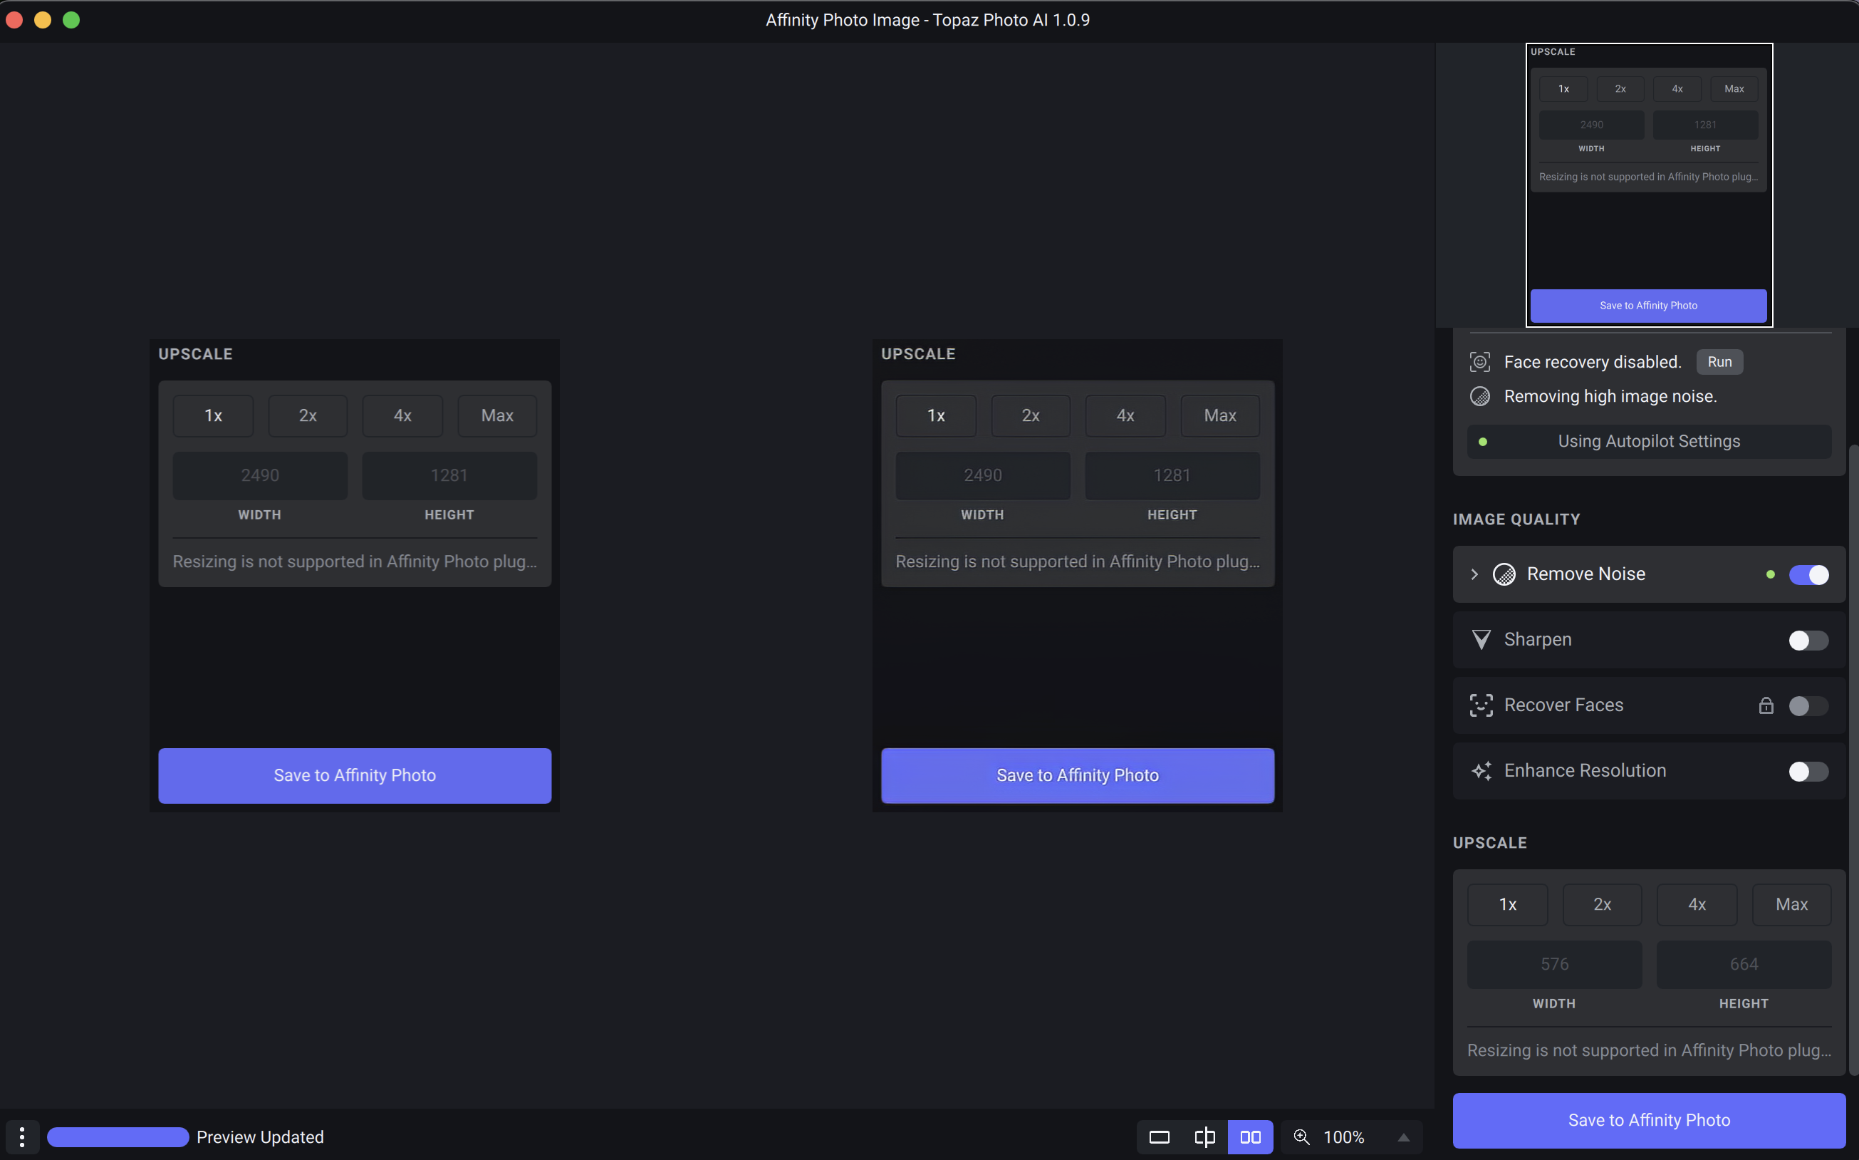This screenshot has width=1859, height=1160.
Task: Click the 100% zoom value
Action: pyautogui.click(x=1343, y=1137)
